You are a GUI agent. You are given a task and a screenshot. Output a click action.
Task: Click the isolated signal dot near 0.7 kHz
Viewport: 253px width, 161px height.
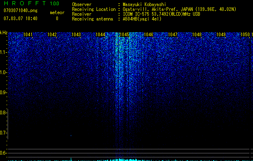[x=71, y=136]
